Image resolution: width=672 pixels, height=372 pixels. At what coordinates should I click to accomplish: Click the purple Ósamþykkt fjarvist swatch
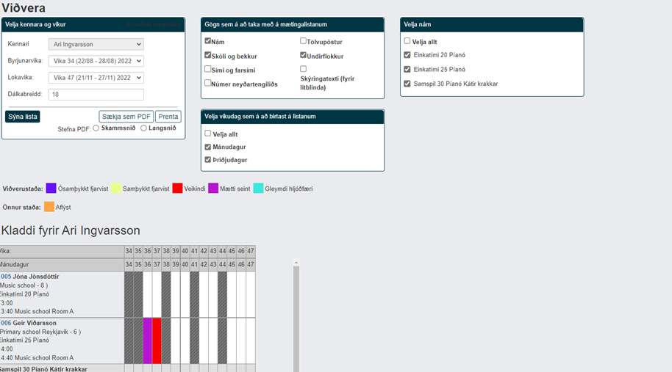(x=51, y=188)
